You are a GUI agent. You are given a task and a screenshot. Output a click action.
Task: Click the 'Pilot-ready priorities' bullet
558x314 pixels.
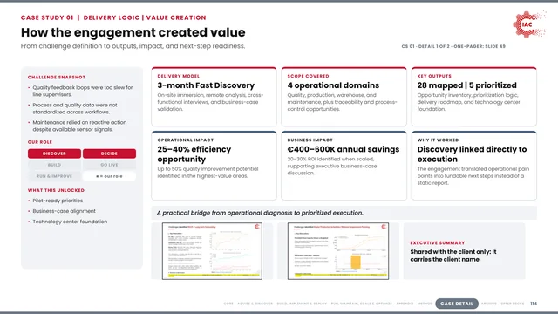(x=58, y=201)
